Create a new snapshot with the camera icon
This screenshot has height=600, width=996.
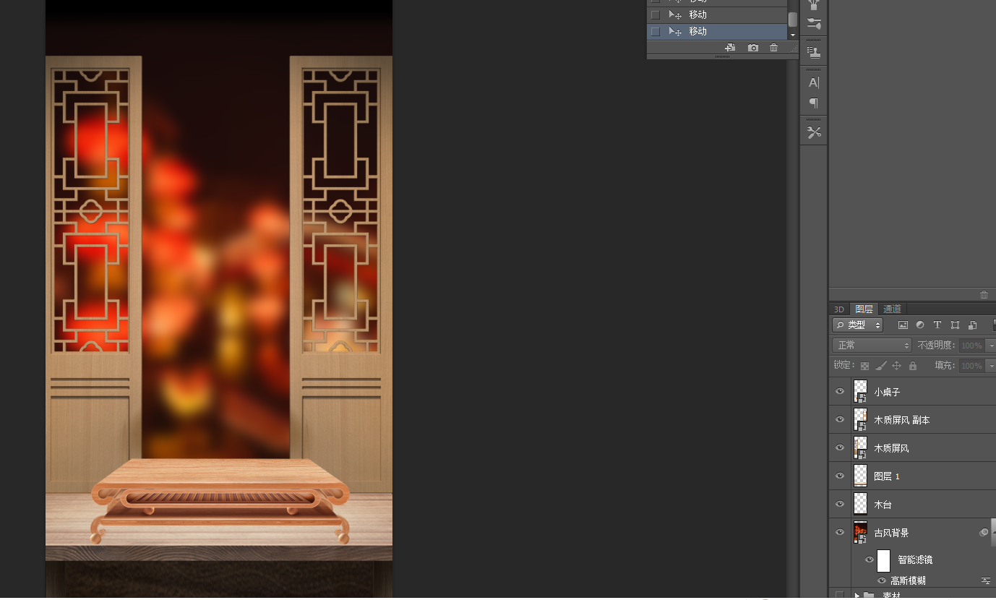tap(753, 48)
